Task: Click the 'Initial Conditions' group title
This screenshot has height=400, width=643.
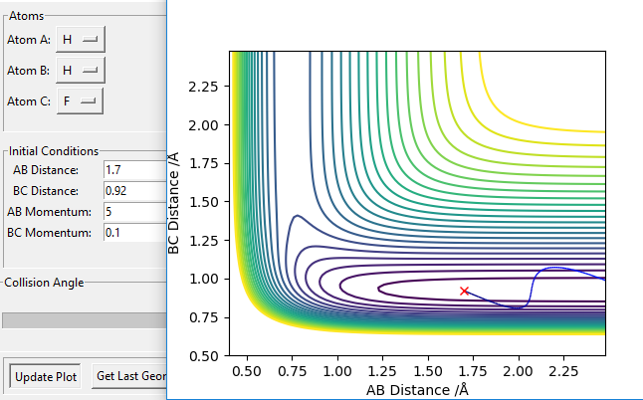Action: 54,151
